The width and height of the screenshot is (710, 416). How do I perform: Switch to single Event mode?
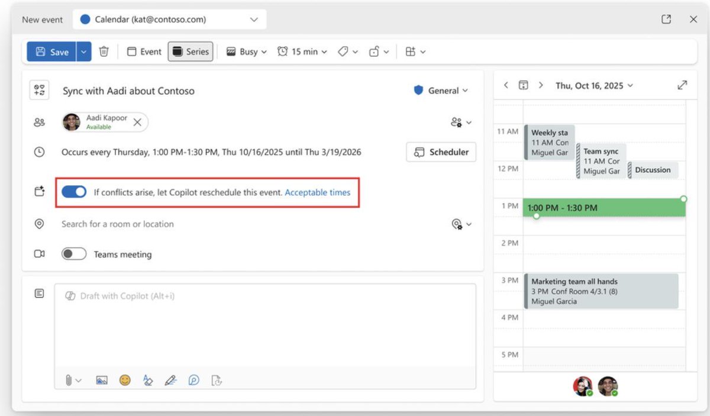144,51
